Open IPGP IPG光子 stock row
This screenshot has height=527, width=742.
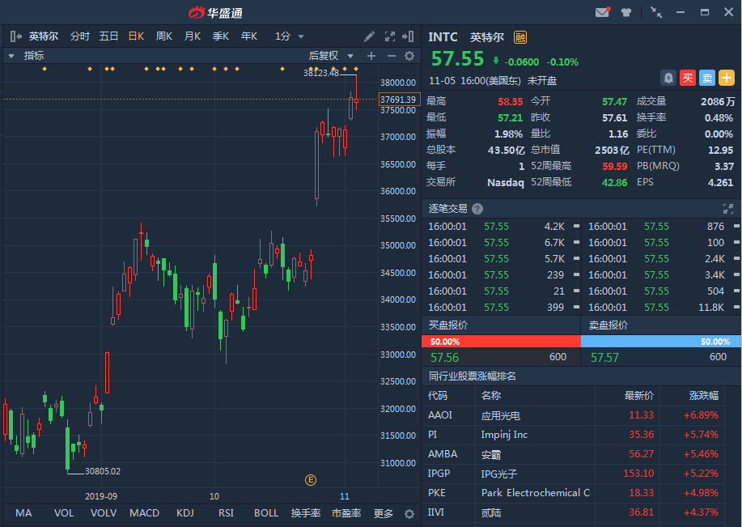tap(573, 474)
